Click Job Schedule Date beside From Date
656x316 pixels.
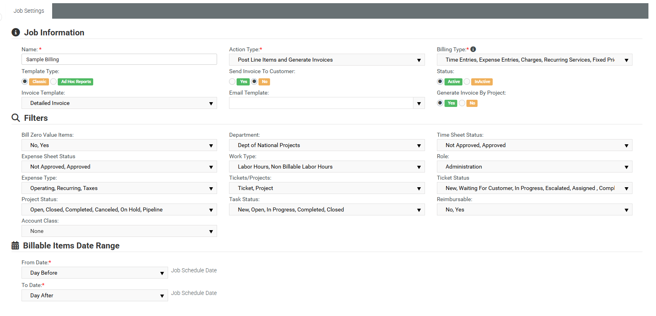[194, 270]
